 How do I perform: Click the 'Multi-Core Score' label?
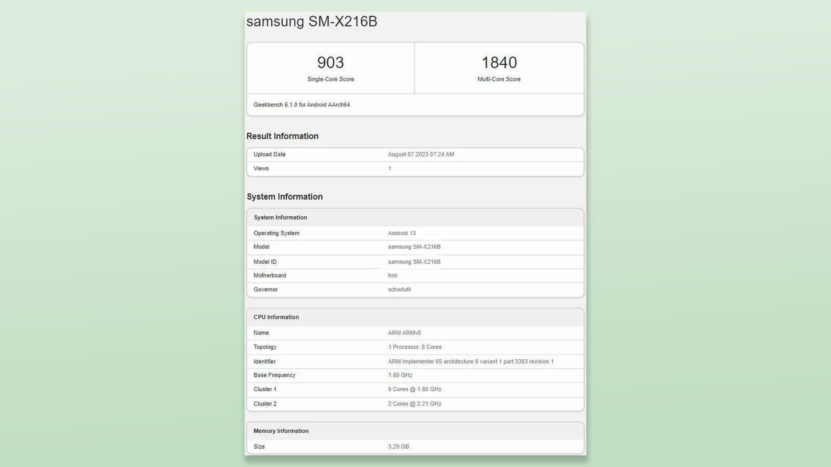pos(499,79)
